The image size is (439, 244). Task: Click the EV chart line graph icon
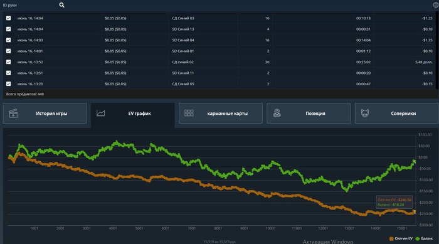point(101,113)
